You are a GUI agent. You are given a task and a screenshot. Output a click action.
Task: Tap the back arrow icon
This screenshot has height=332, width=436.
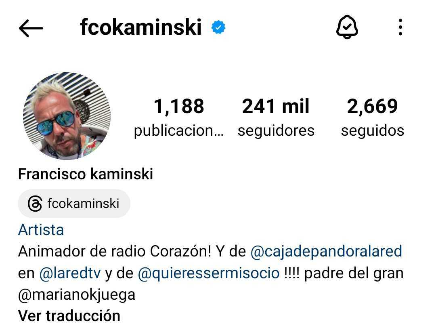[31, 28]
